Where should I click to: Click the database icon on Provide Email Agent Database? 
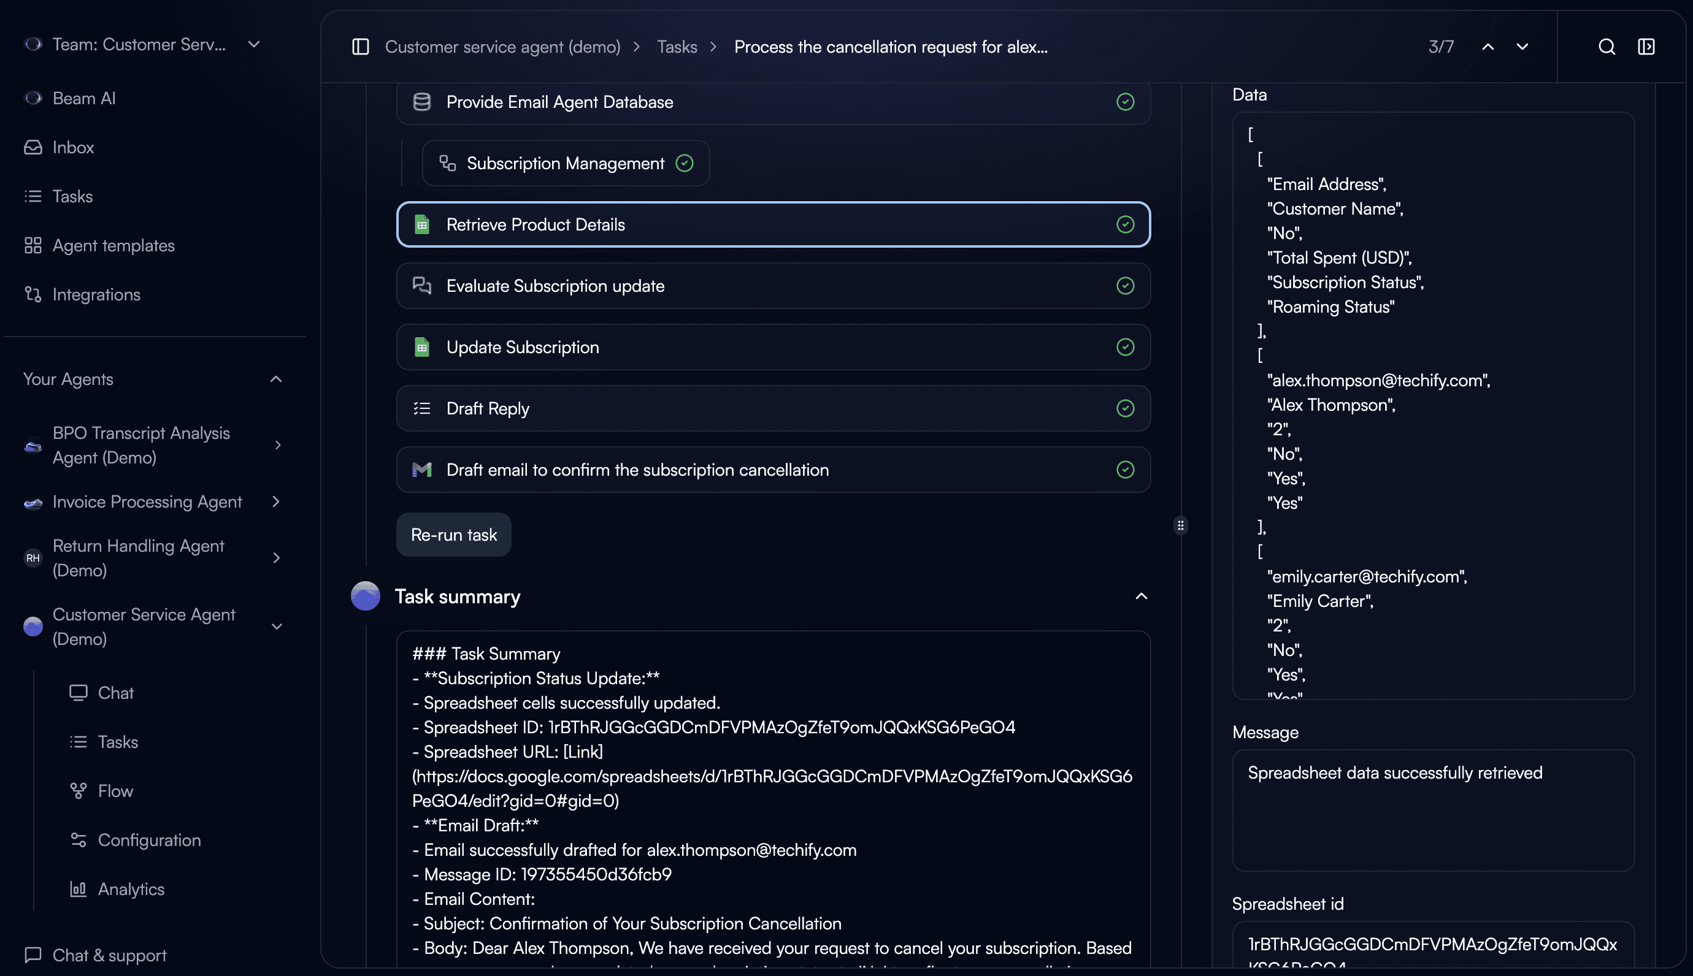coord(422,102)
